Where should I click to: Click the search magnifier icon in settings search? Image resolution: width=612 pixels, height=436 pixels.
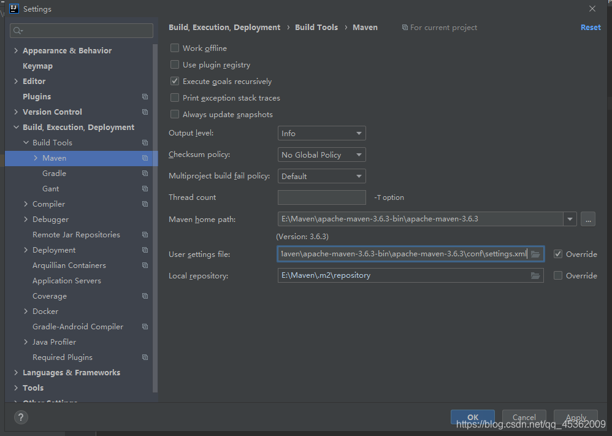pos(18,31)
